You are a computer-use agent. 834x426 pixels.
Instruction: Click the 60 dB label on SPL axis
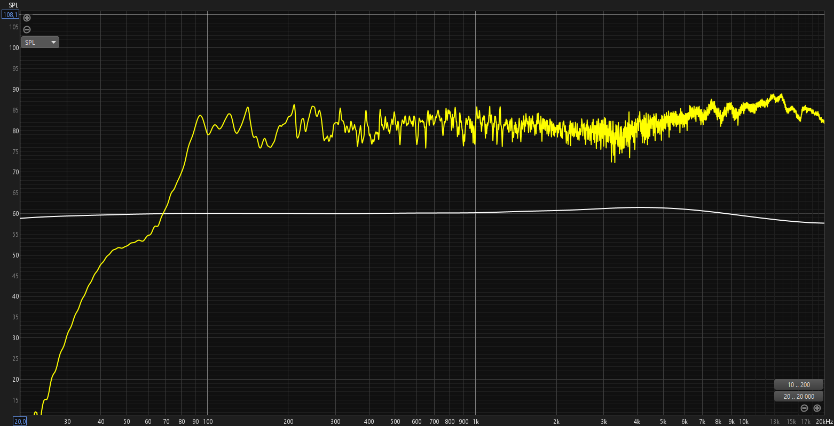[15, 214]
